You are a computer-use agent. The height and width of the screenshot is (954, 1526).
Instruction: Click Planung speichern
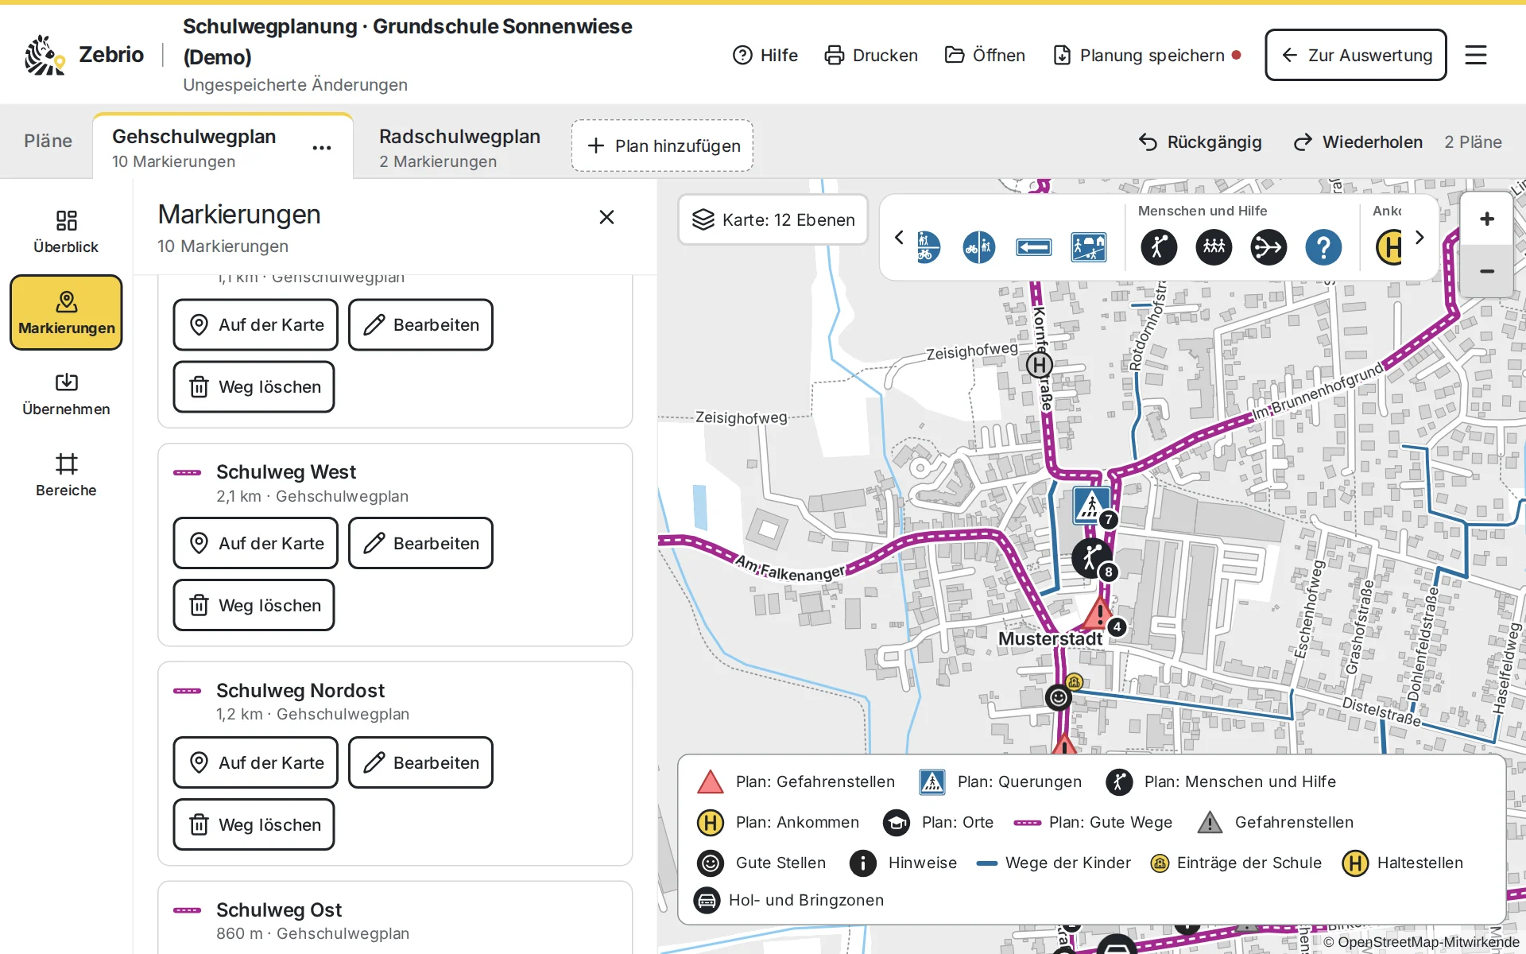[1146, 55]
